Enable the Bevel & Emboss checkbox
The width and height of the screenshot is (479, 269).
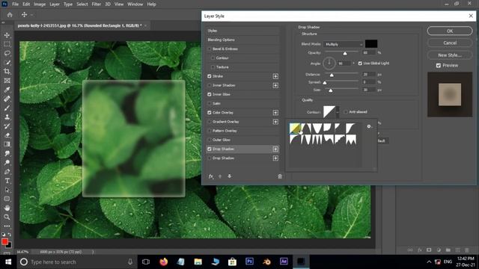click(x=210, y=49)
